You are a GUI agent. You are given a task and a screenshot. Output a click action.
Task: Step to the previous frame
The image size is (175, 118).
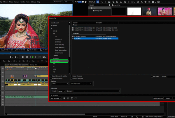(30, 57)
